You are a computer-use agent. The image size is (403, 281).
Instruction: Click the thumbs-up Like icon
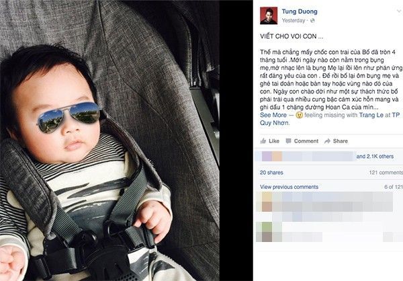pos(263,140)
